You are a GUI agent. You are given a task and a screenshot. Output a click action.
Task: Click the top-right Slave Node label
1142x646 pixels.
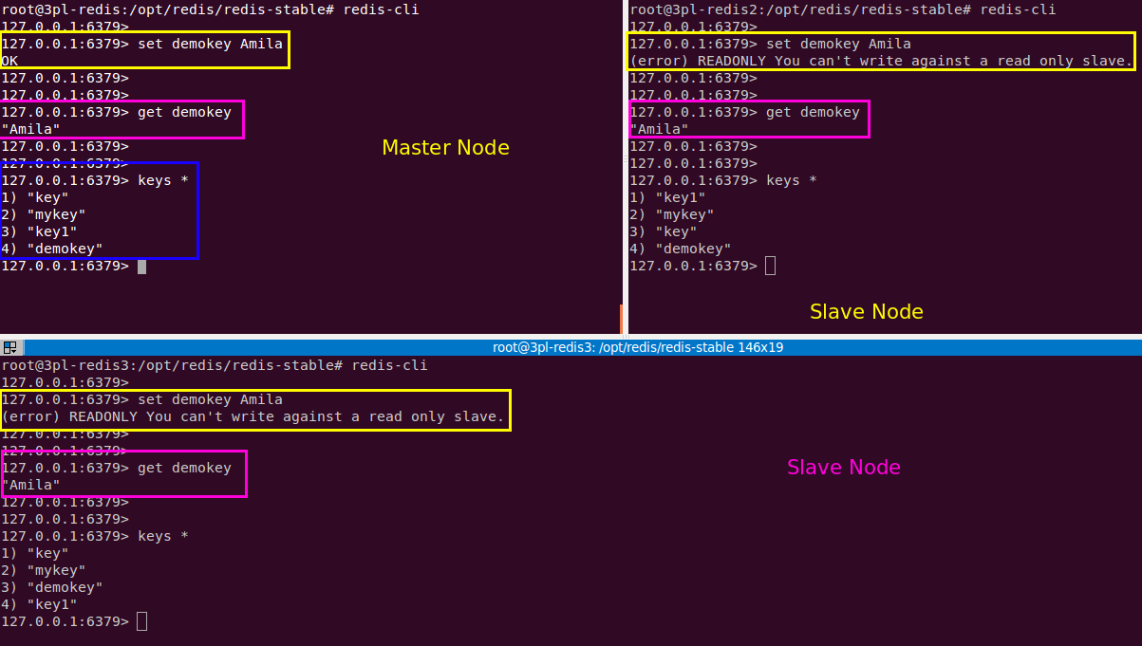pos(866,311)
